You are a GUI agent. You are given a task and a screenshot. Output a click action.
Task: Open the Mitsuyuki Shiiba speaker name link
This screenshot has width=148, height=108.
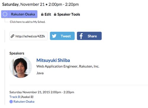(53, 60)
